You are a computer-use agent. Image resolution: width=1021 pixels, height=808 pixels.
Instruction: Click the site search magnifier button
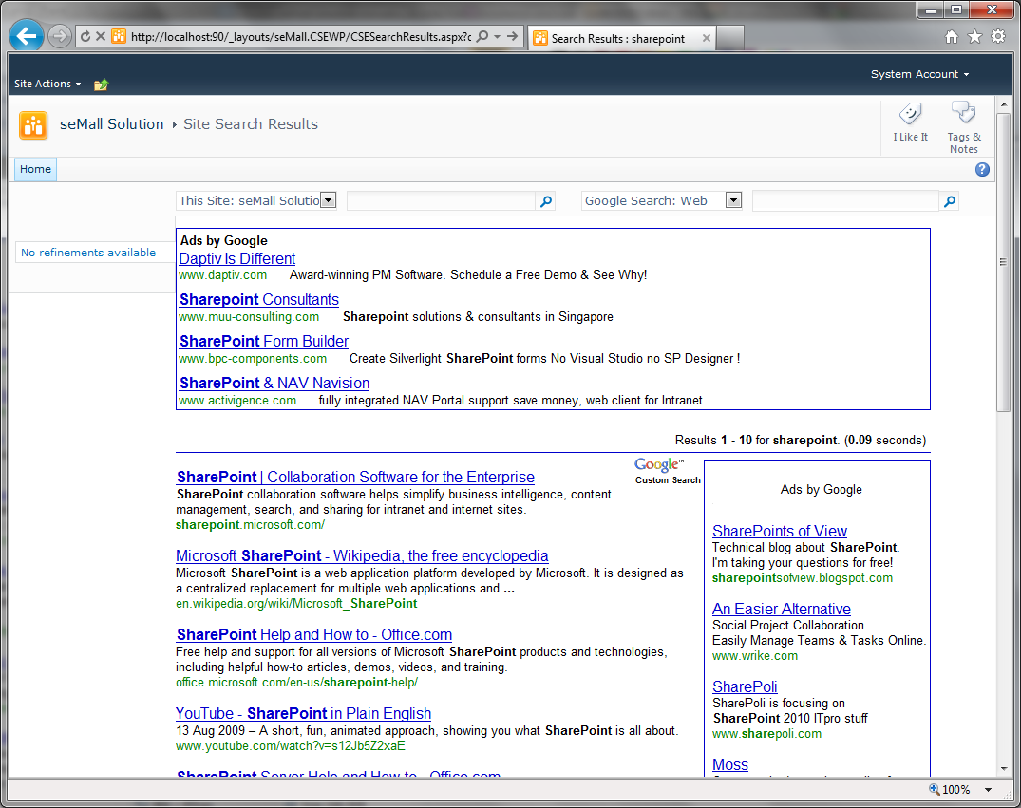pos(546,201)
